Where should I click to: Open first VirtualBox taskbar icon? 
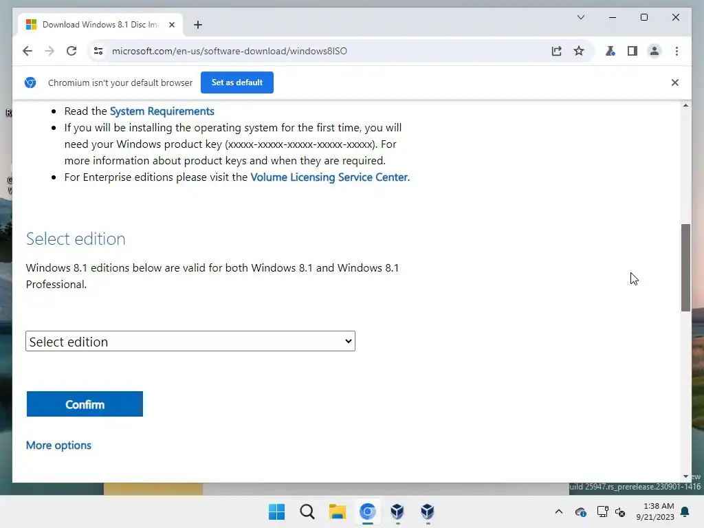pyautogui.click(x=397, y=511)
